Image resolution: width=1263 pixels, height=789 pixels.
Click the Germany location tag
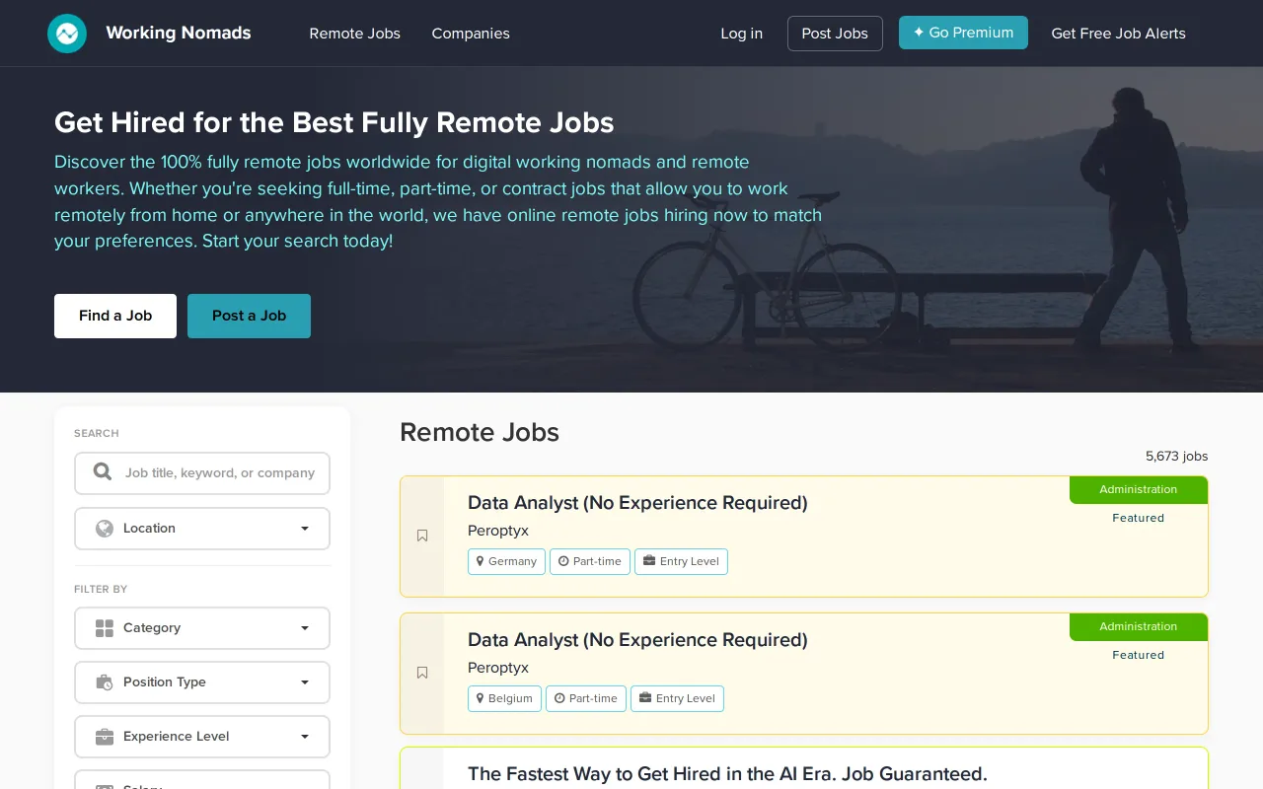coord(506,561)
